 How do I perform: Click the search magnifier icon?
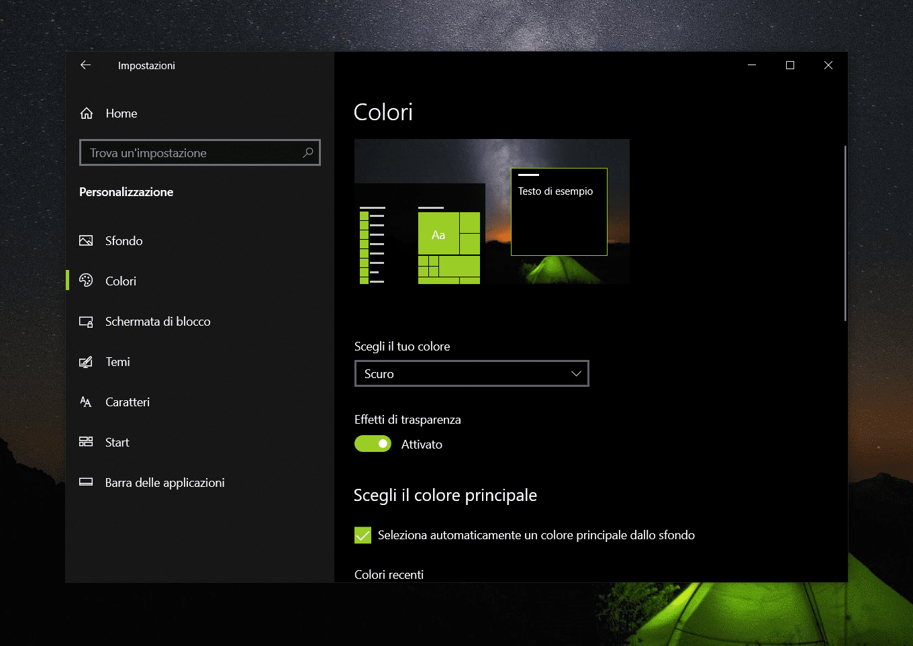(x=307, y=152)
